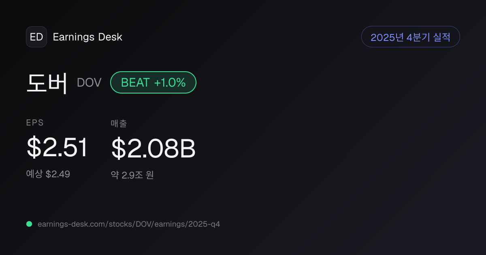
Task: Click the ED logo icon
Action: (x=36, y=37)
